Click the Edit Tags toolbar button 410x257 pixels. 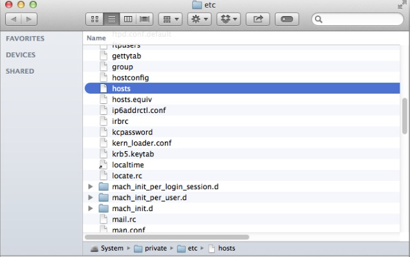(x=287, y=19)
